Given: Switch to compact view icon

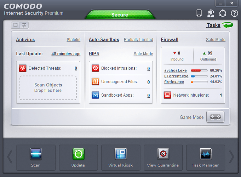Looking at the screenshot, I should coord(15,25).
